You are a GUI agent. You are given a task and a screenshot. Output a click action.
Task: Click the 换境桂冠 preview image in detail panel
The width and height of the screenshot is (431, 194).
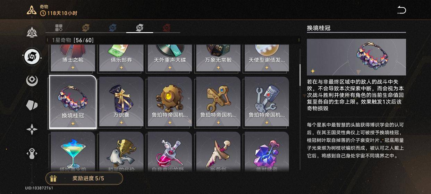(x=356, y=57)
